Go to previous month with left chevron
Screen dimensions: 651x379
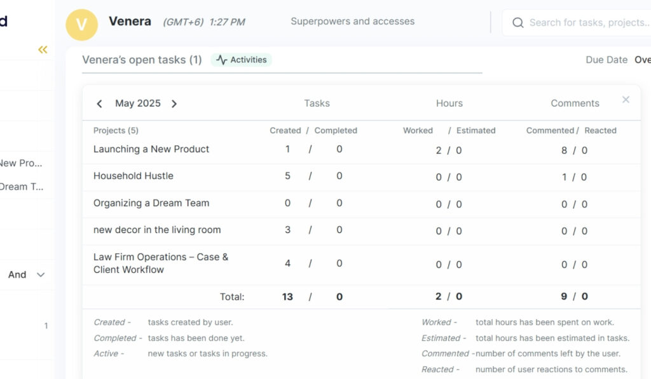click(x=100, y=103)
